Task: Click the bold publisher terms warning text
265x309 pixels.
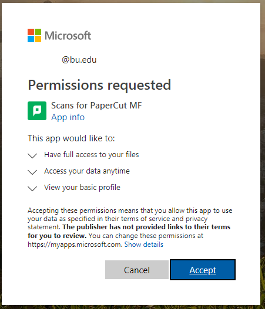Action: pos(129,231)
